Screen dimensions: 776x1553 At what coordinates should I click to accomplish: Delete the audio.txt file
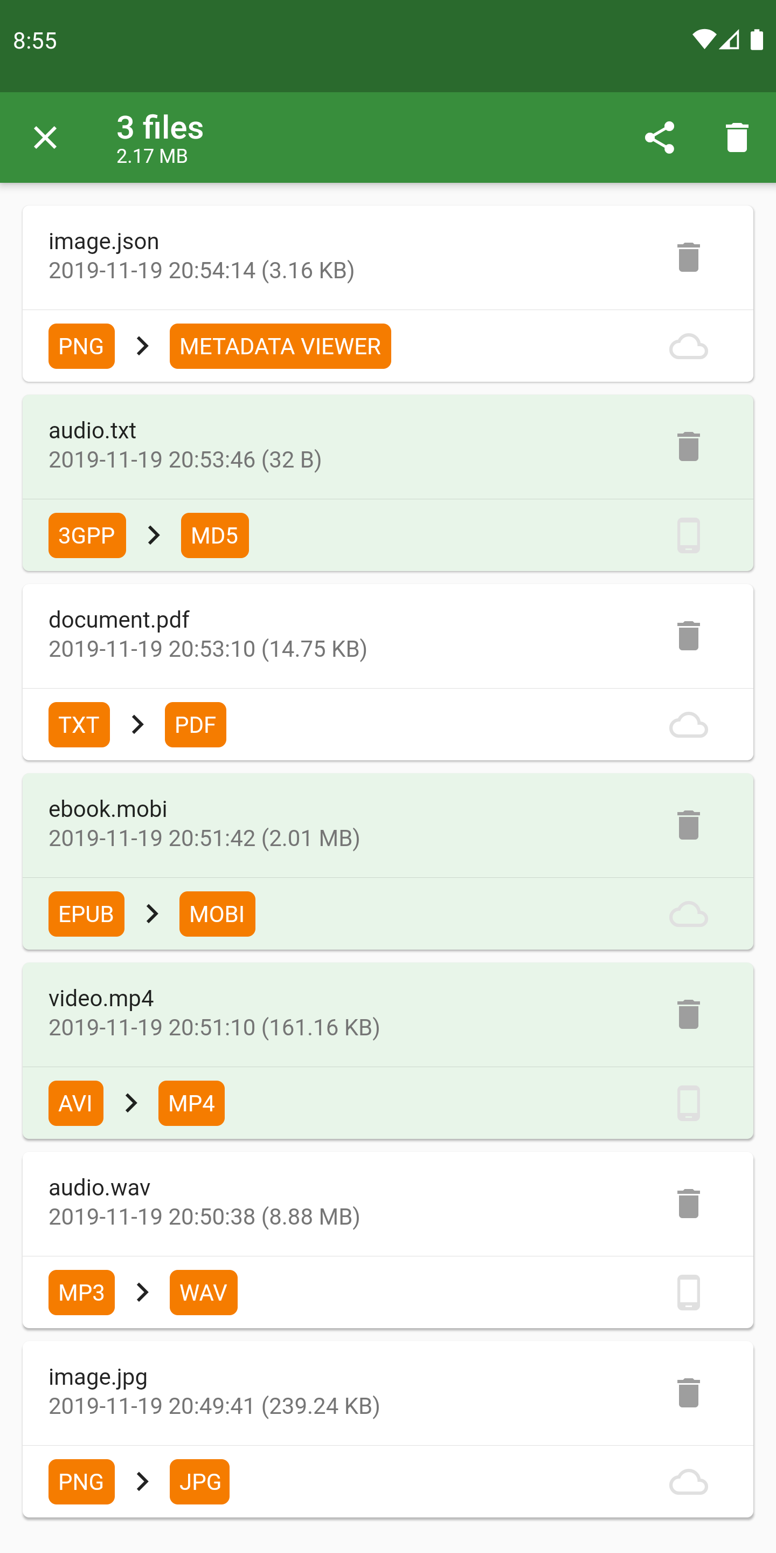coord(688,446)
